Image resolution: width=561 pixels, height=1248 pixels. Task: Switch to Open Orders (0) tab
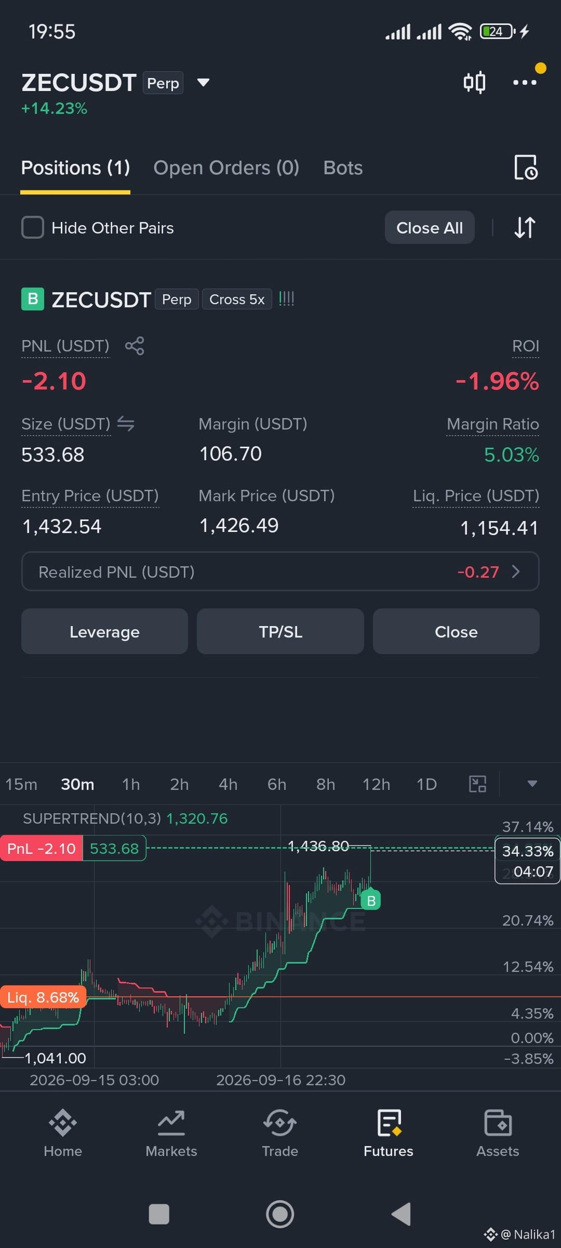point(226,168)
